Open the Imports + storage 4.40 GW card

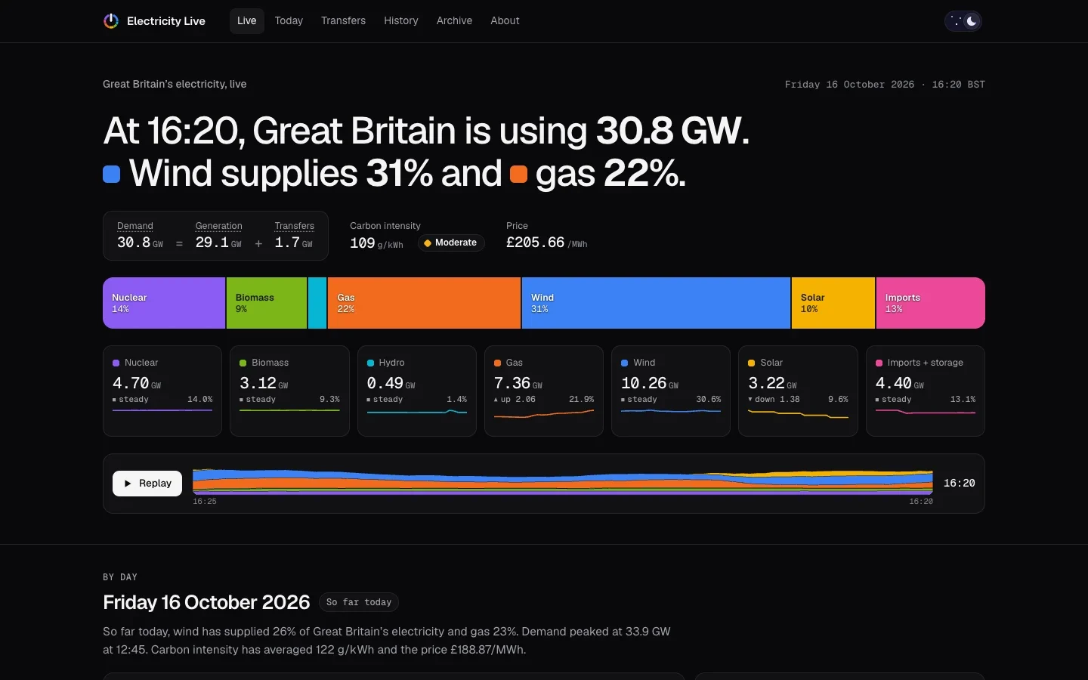click(x=926, y=391)
